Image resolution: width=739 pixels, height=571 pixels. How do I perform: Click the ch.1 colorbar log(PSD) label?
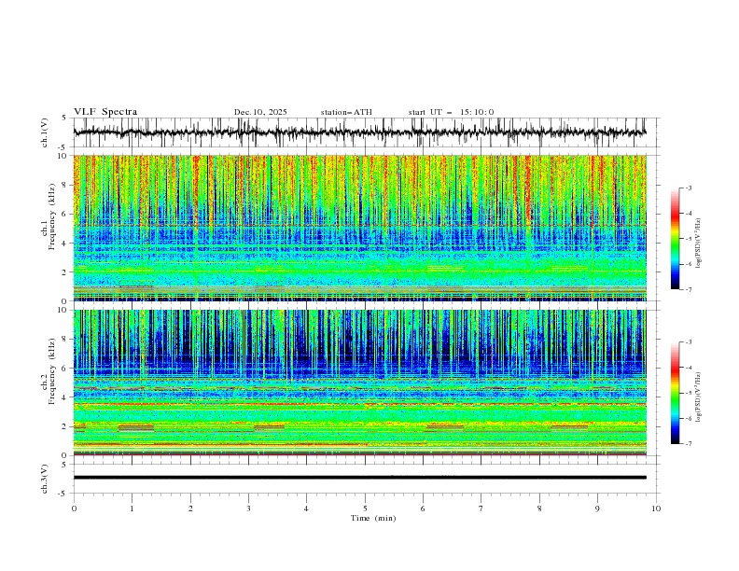pyautogui.click(x=699, y=244)
